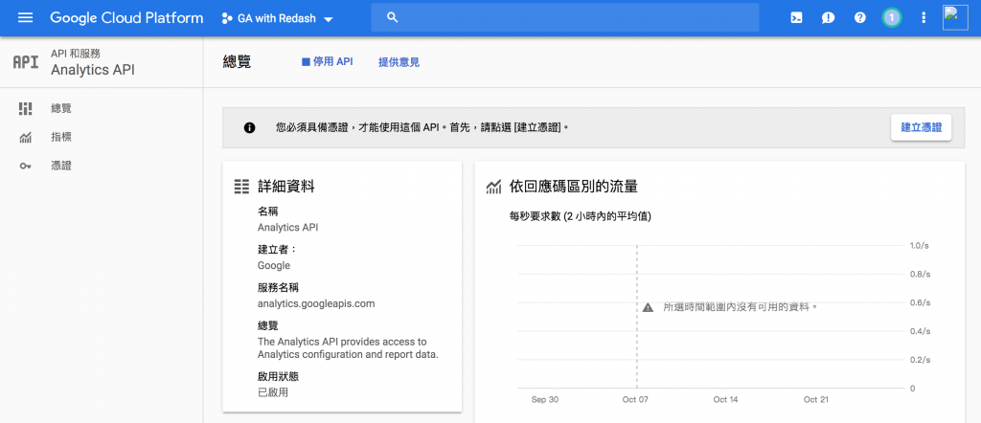Open 總覽 overview in sidebar
Viewport: 981px width, 423px height.
pyautogui.click(x=61, y=109)
